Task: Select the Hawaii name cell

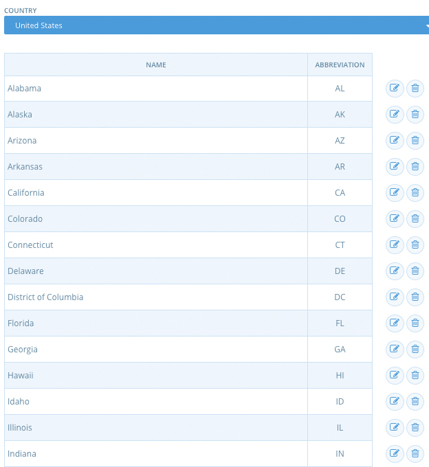Action: [x=156, y=375]
